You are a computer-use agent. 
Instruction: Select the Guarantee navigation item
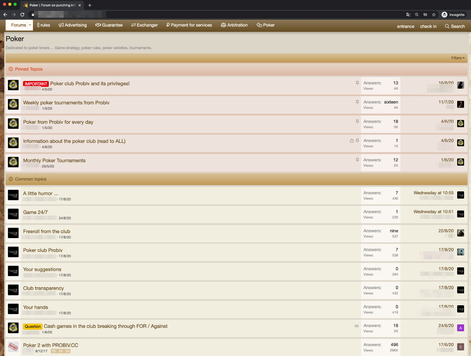click(109, 25)
